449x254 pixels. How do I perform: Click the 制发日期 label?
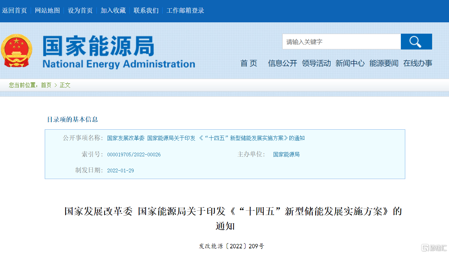click(x=89, y=170)
